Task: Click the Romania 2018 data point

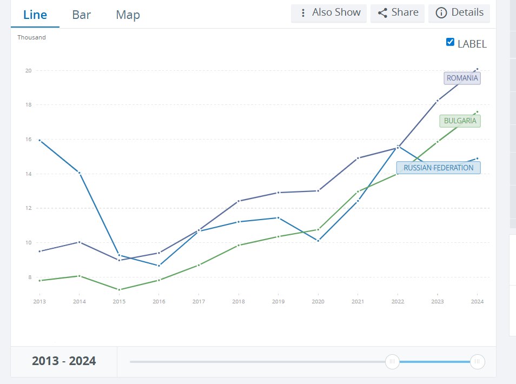Action: pyautogui.click(x=239, y=201)
